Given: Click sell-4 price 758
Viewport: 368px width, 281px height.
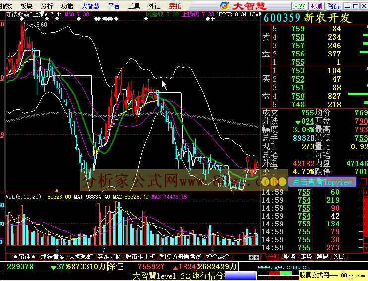Looking at the screenshot, I should [298, 37].
